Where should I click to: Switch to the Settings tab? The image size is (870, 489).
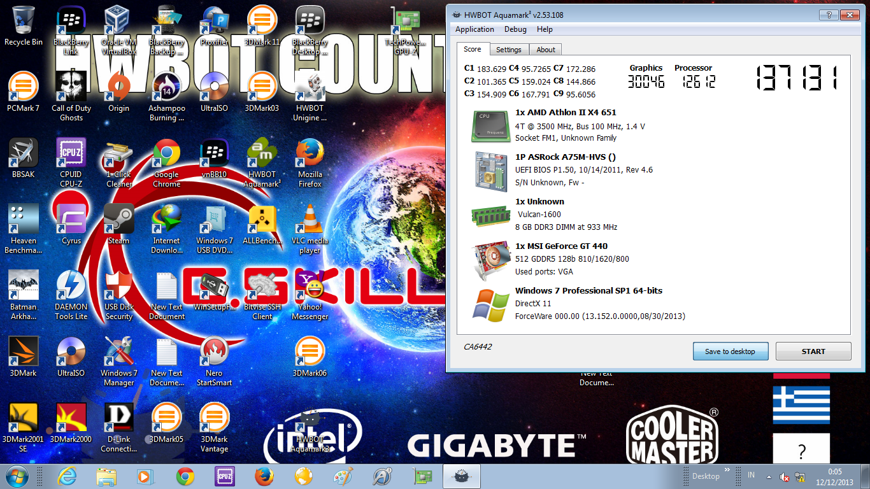[x=508, y=50]
